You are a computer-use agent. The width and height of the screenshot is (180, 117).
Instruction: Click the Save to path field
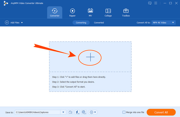pyautogui.click(x=38, y=112)
